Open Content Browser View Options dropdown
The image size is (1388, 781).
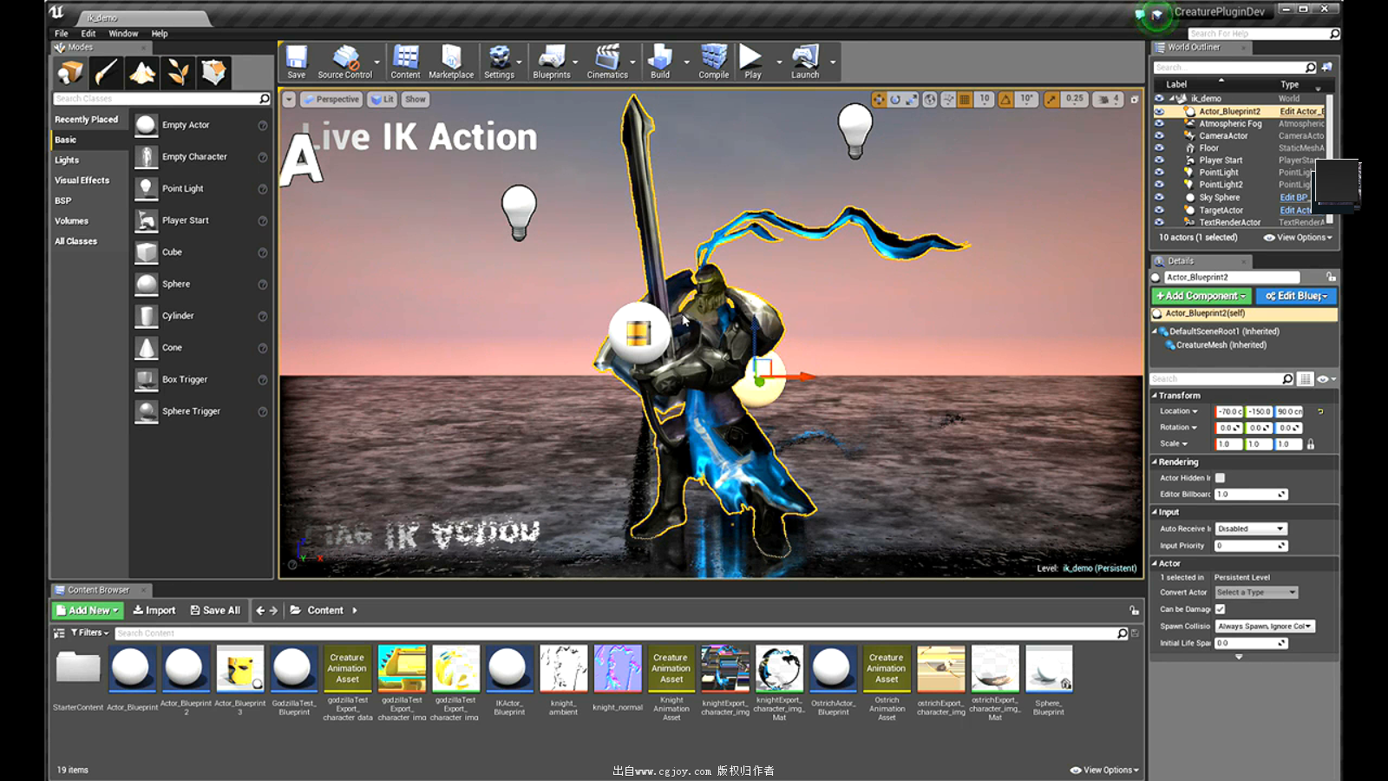pyautogui.click(x=1104, y=770)
